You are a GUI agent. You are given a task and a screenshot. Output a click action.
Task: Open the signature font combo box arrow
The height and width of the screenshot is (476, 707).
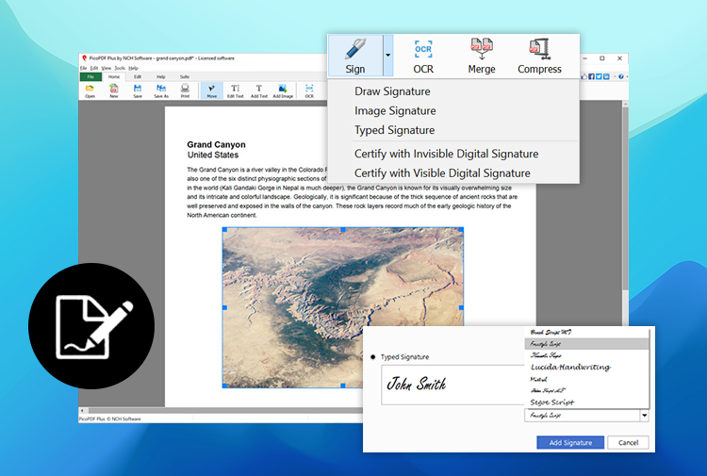tap(645, 415)
